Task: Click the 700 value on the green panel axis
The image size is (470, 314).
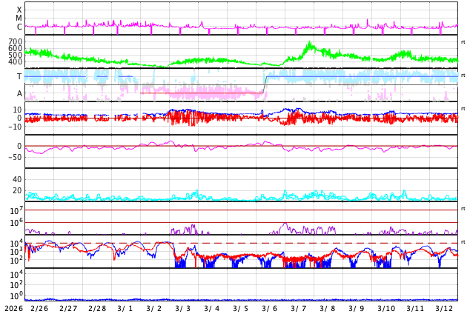Action: pyautogui.click(x=15, y=41)
